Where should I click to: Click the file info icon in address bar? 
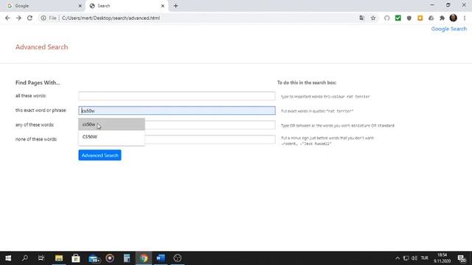tap(44, 18)
